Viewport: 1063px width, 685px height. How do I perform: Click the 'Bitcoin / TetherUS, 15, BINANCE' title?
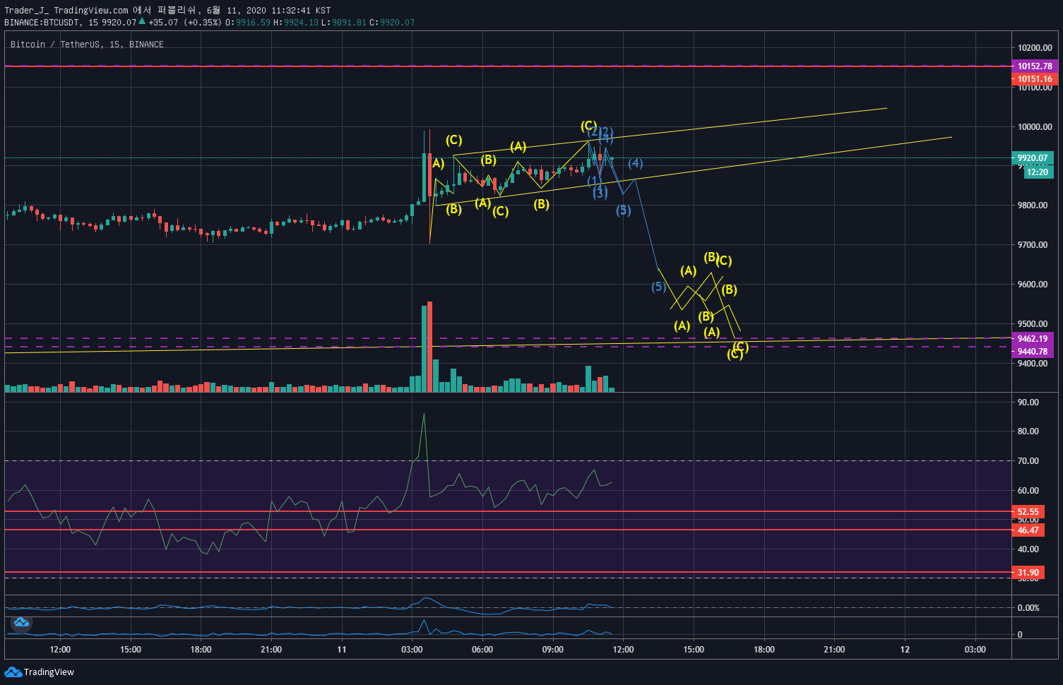coord(87,44)
